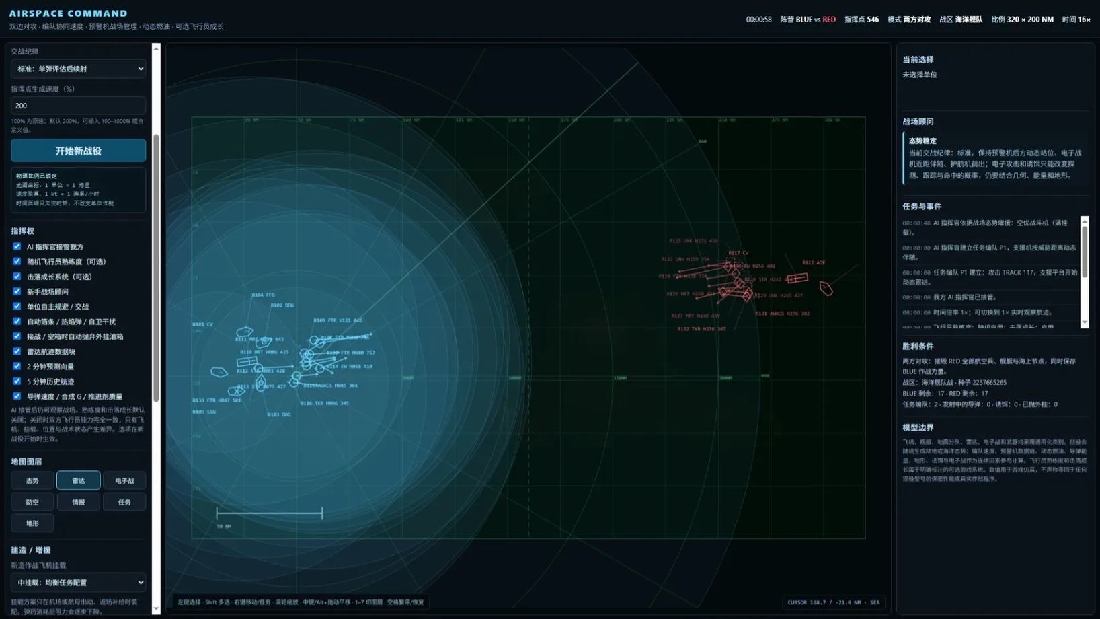This screenshot has height=619, width=1100.
Task: Select the blue rectangular ship symbol above B112 label
Action: click(247, 362)
